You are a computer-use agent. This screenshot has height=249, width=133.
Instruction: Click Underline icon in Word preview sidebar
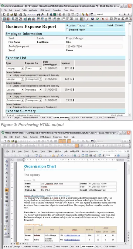[x=6, y=185]
